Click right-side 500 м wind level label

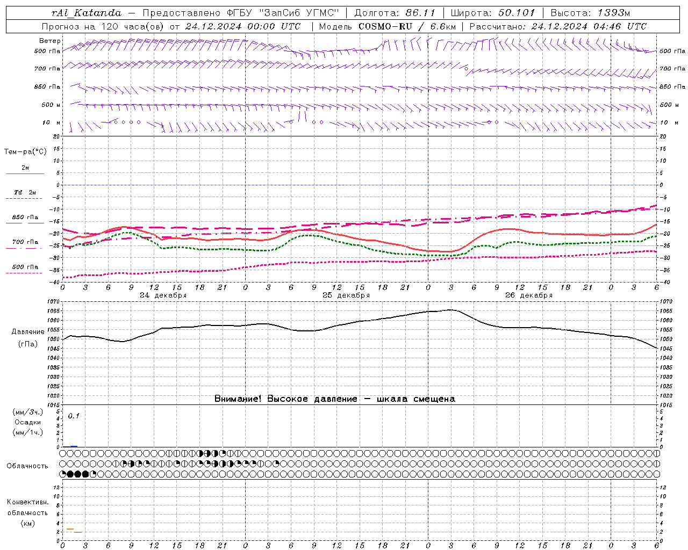click(x=669, y=105)
